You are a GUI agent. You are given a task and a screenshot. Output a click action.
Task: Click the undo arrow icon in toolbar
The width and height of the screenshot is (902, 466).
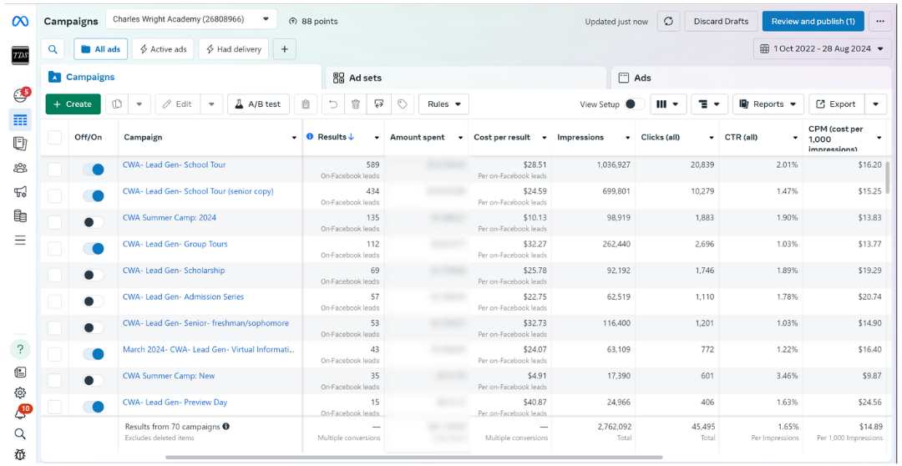(x=333, y=104)
